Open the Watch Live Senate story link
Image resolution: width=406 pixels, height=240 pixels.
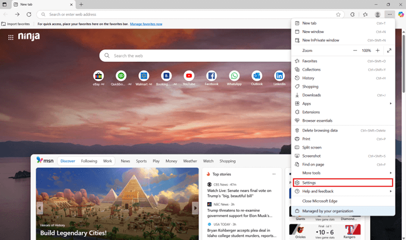pyautogui.click(x=239, y=193)
